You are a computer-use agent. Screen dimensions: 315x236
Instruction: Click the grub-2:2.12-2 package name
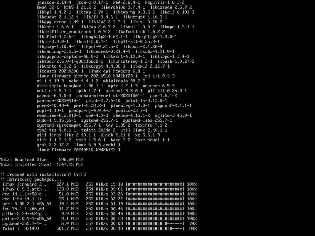(x=53, y=145)
